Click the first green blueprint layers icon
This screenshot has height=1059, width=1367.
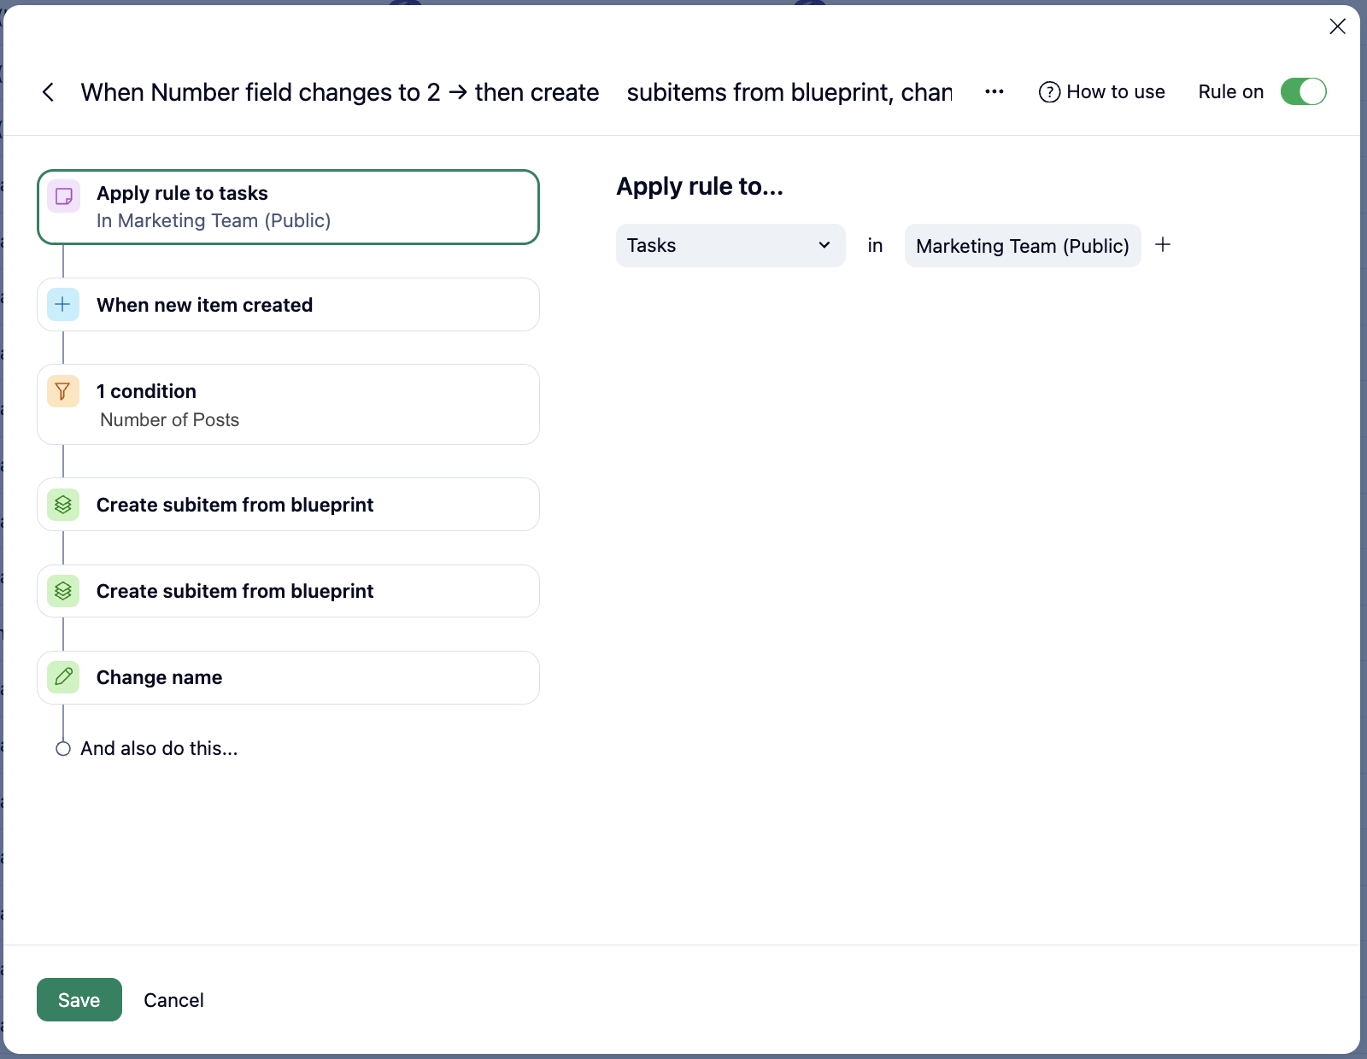click(63, 505)
